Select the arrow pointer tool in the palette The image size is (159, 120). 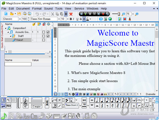point(3,100)
